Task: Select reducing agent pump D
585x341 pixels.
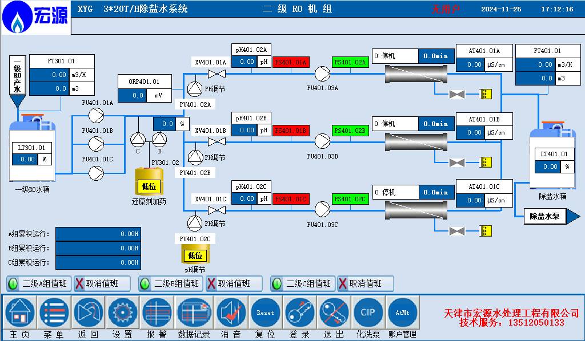Action: coord(159,140)
